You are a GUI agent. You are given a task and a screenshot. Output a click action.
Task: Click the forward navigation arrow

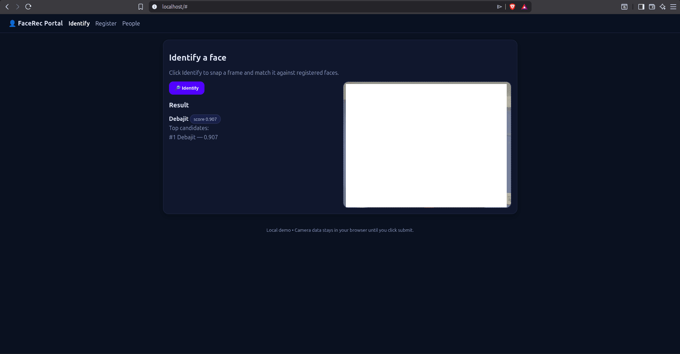[x=17, y=7]
